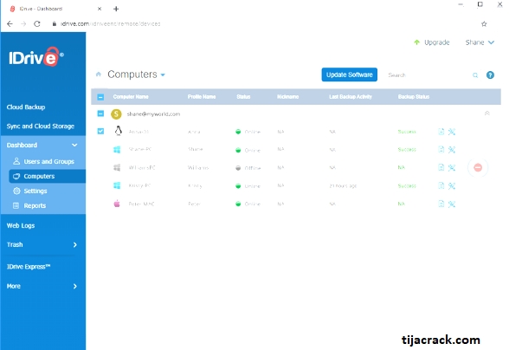The width and height of the screenshot is (509, 350).
Task: Expand the More sidebar item
Action: (75, 286)
